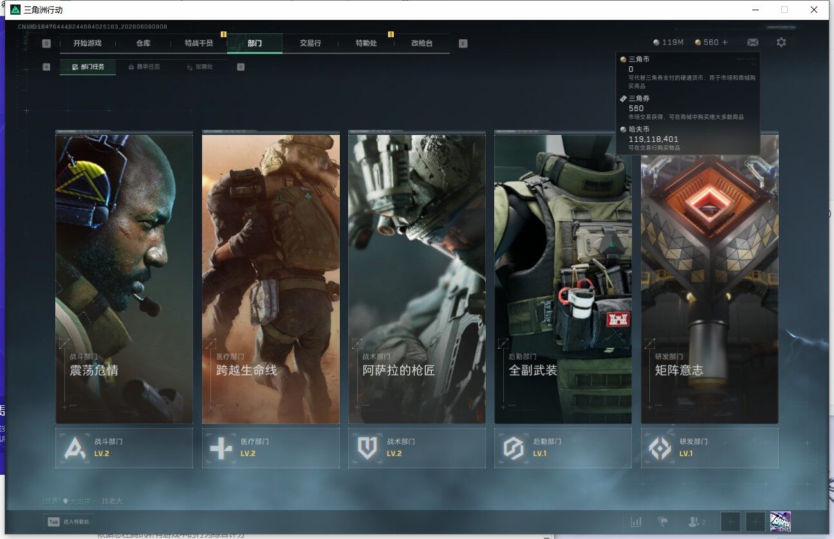Click the 医疗部门 LV.2 level panel

tap(271, 448)
